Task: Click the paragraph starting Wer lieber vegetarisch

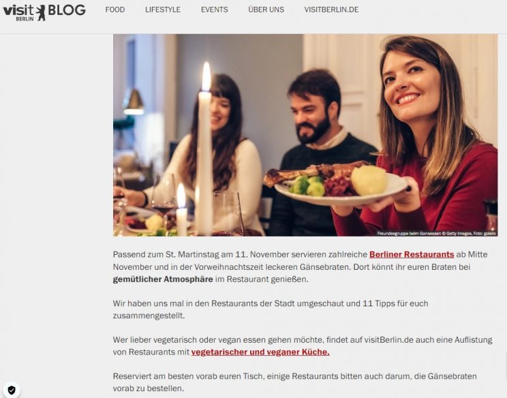Action: pos(303,346)
